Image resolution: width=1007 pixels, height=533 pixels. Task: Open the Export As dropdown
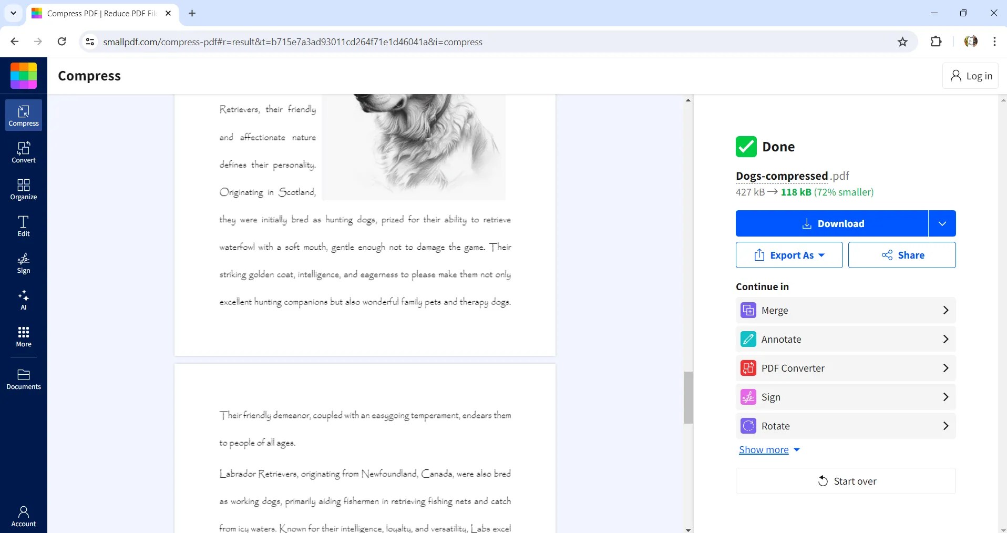pos(789,255)
